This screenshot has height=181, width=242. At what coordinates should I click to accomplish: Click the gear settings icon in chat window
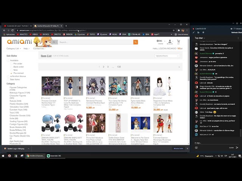click(x=203, y=32)
